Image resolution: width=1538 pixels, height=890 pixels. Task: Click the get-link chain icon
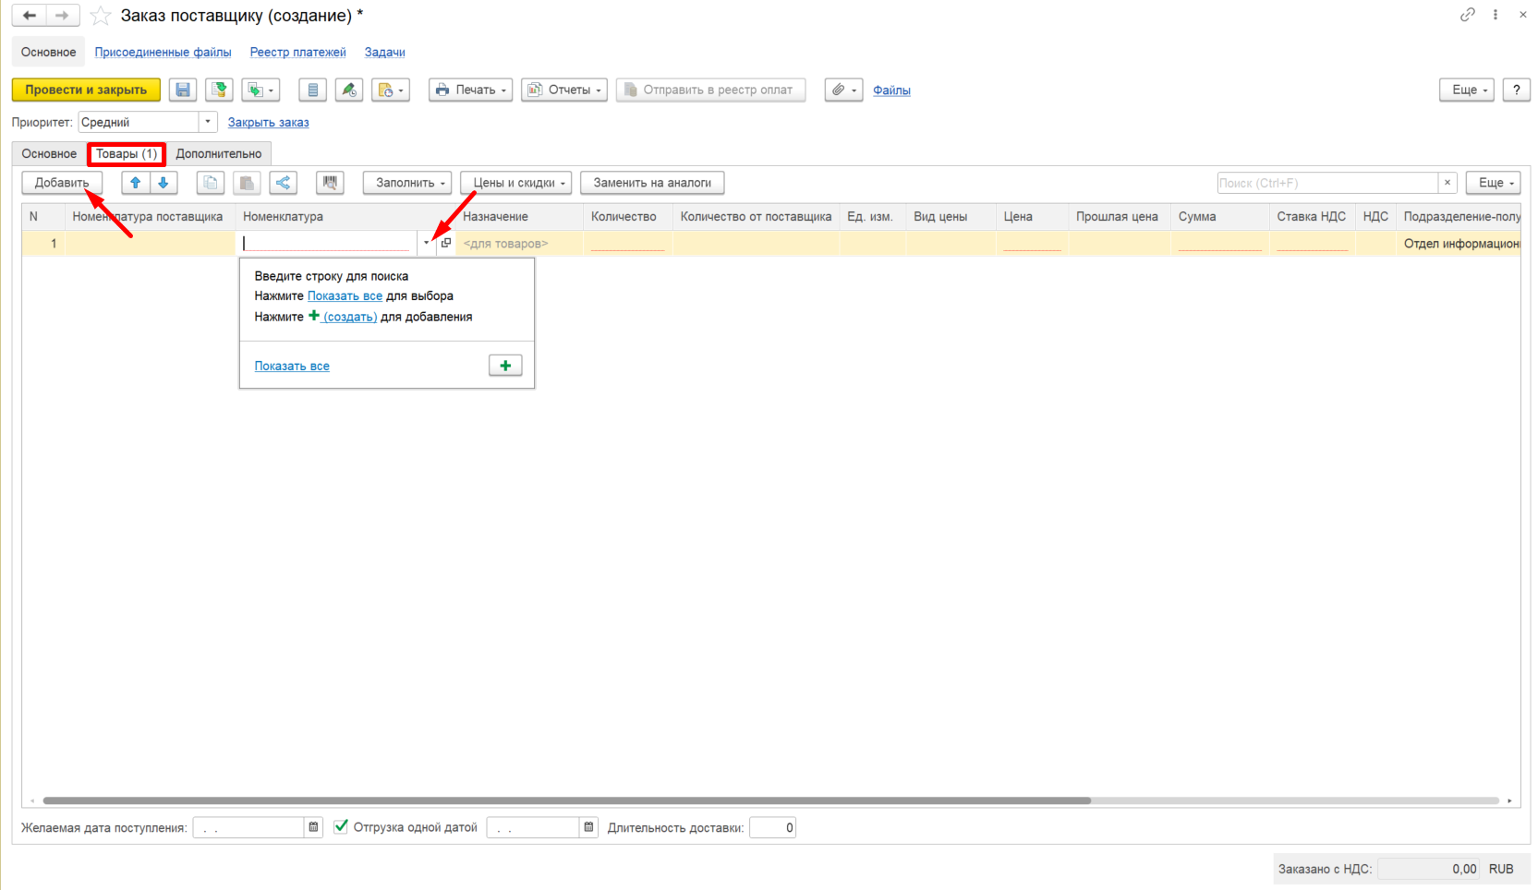point(1468,15)
